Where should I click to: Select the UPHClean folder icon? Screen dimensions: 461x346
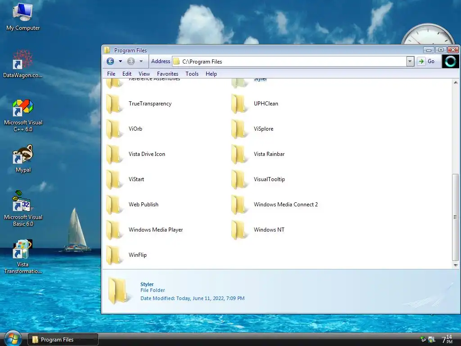tap(239, 104)
